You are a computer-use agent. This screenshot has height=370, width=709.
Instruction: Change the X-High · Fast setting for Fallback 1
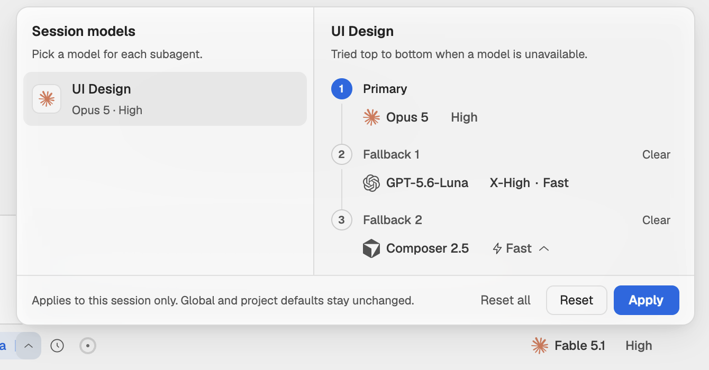529,183
